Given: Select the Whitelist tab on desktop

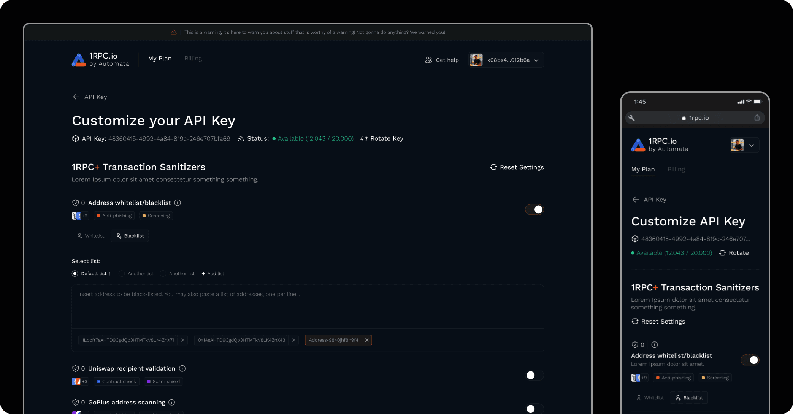Looking at the screenshot, I should [x=91, y=236].
